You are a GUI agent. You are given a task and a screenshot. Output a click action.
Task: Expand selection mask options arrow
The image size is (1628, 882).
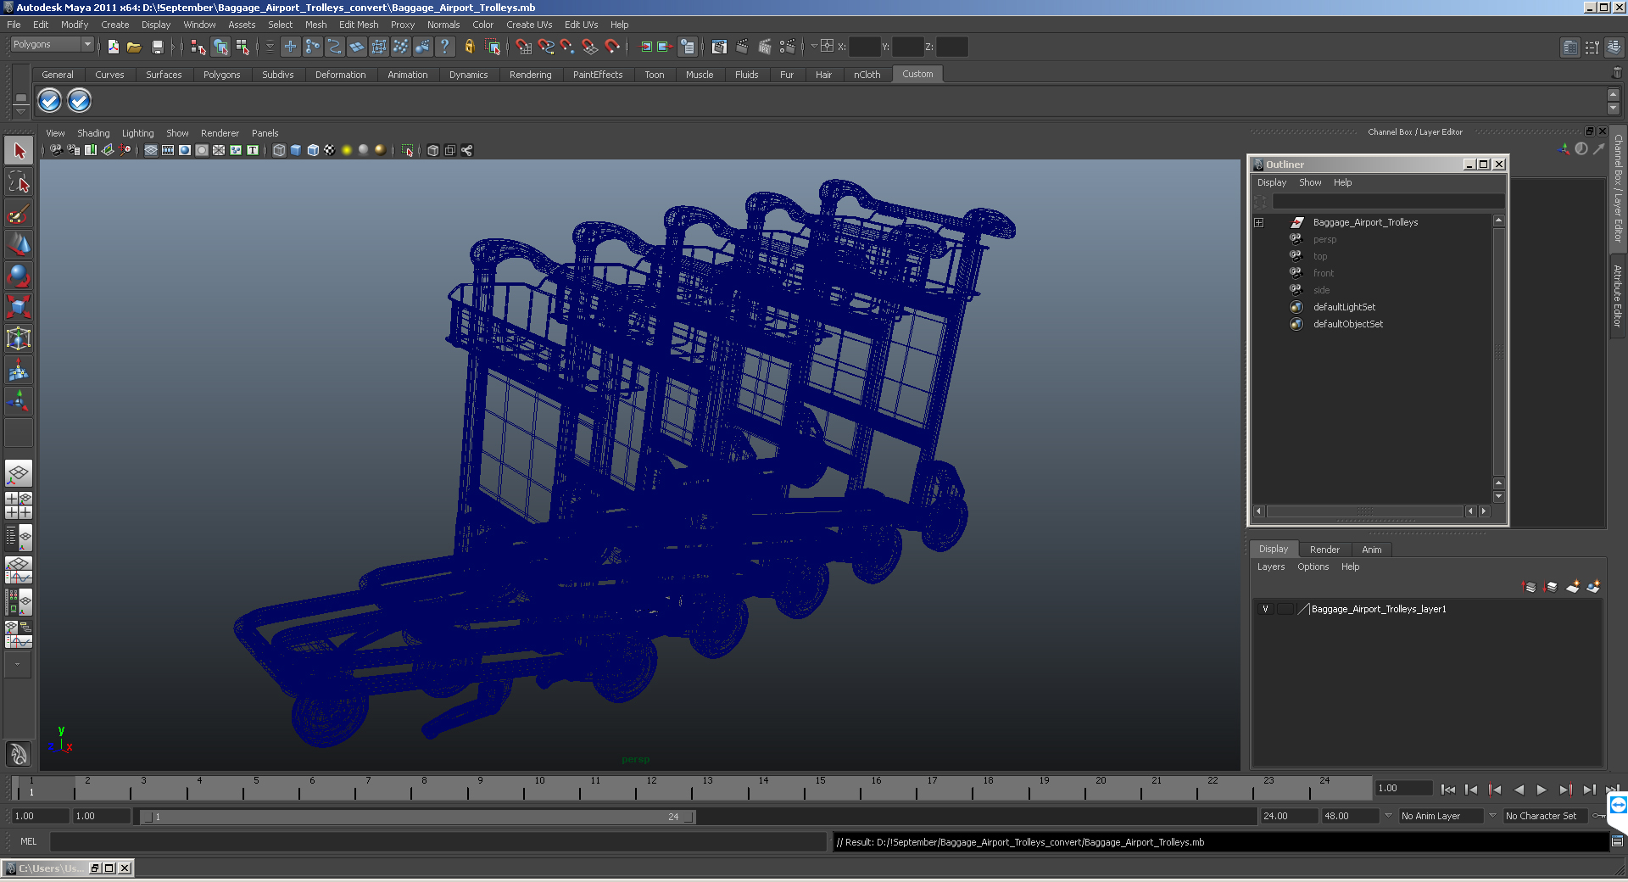point(270,47)
